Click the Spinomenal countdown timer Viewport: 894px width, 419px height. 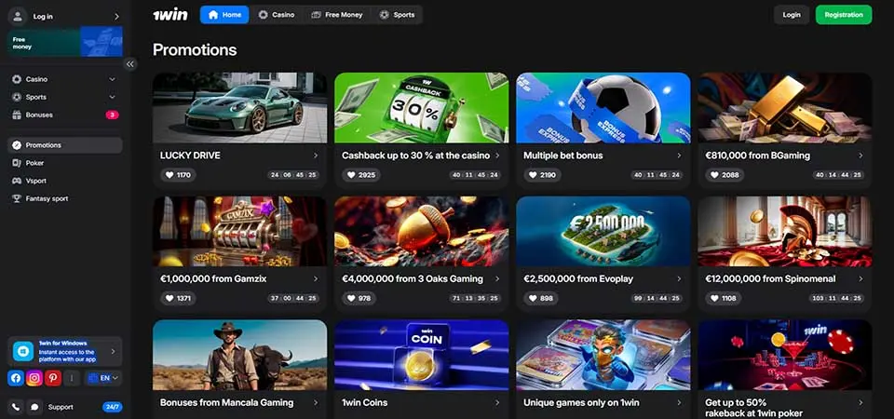(x=838, y=298)
